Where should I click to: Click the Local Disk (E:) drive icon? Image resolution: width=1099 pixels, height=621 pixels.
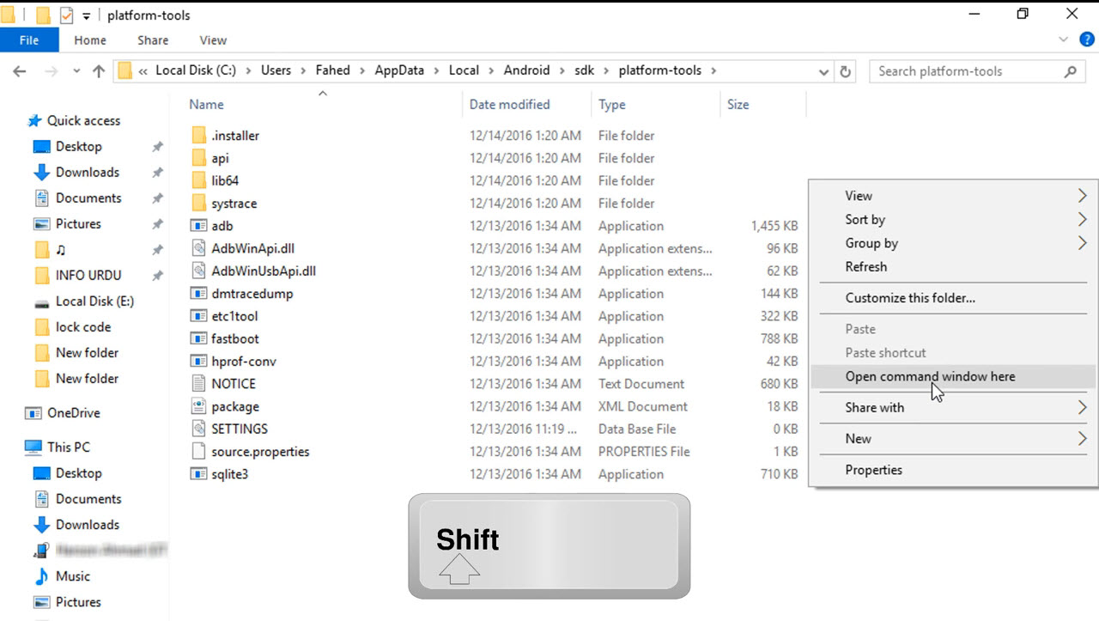click(41, 301)
